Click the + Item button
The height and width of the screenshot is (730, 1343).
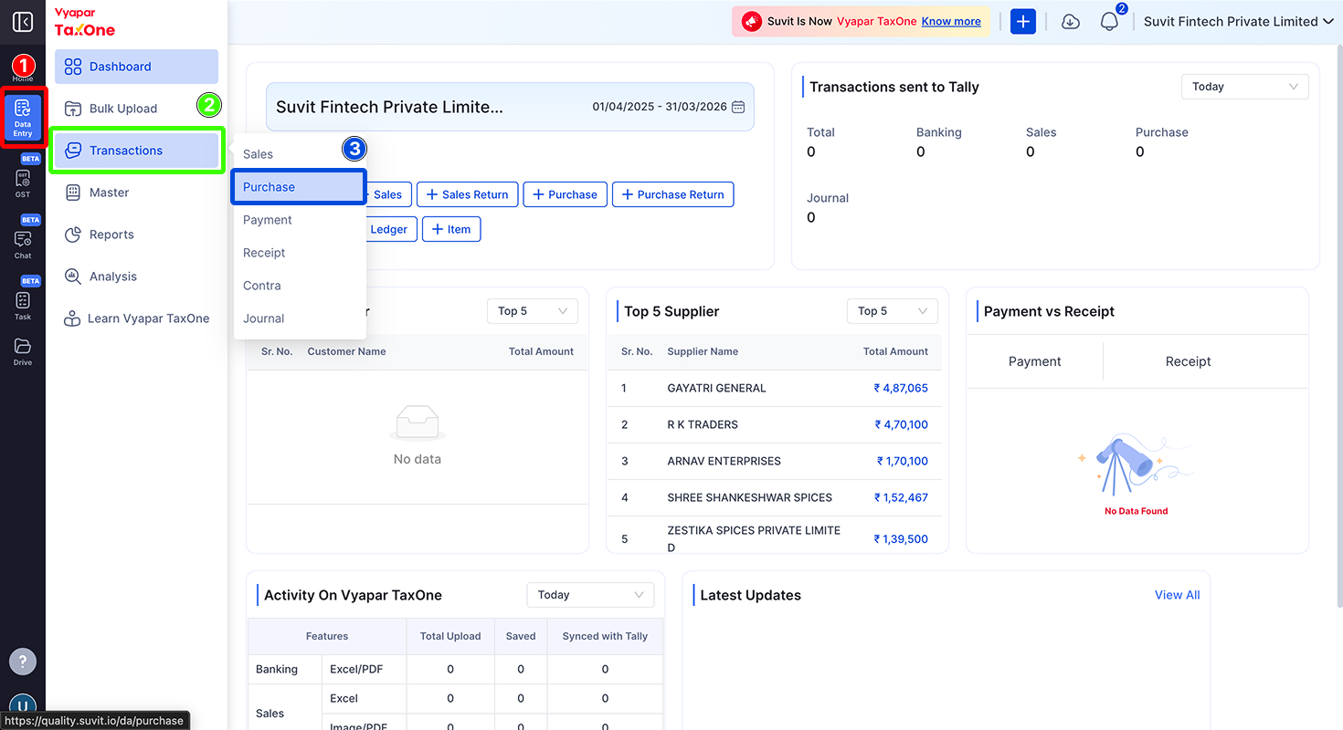pyautogui.click(x=451, y=229)
